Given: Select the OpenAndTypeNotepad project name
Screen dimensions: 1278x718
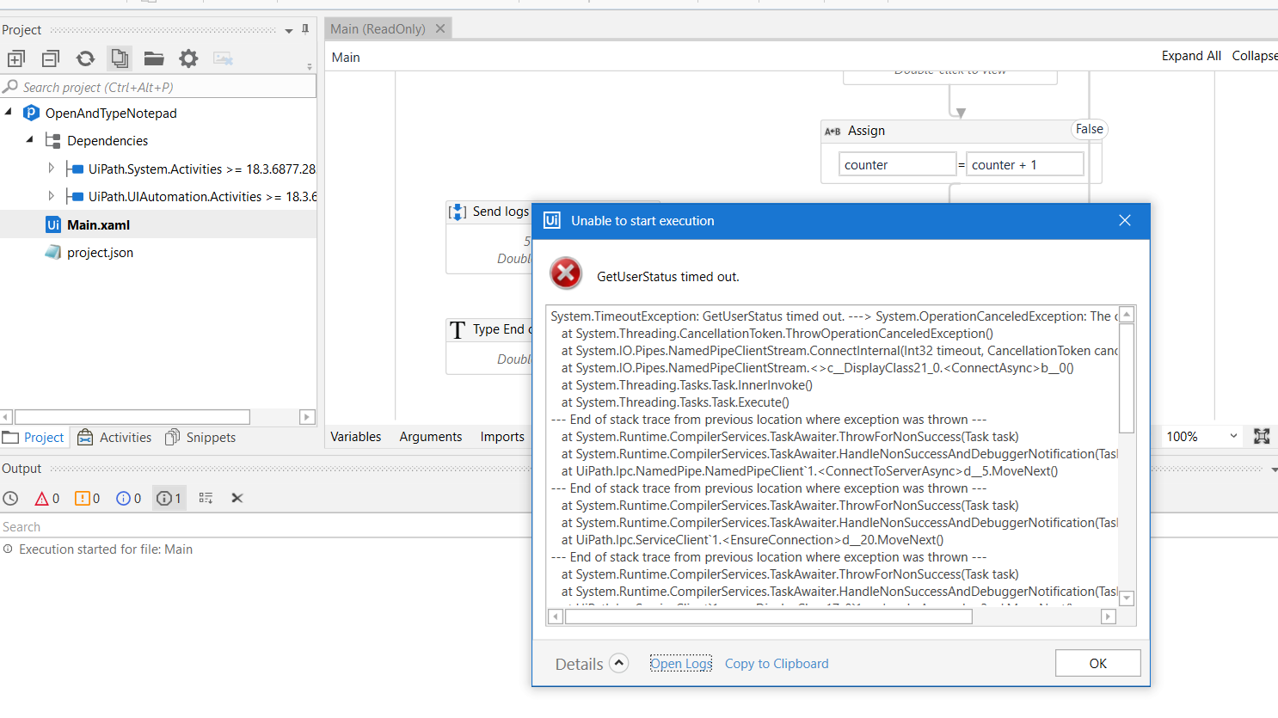Looking at the screenshot, I should (x=111, y=114).
